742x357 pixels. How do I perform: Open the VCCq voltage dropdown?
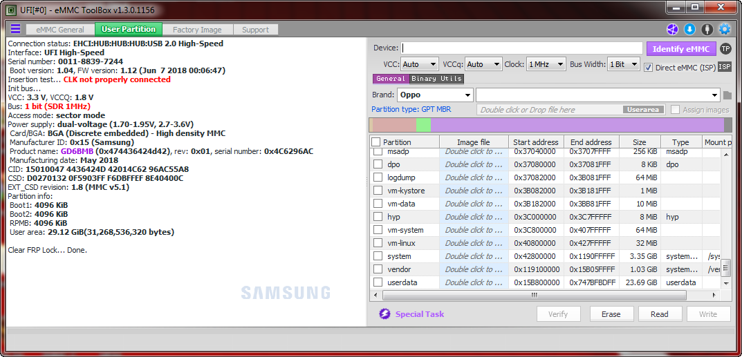[483, 64]
